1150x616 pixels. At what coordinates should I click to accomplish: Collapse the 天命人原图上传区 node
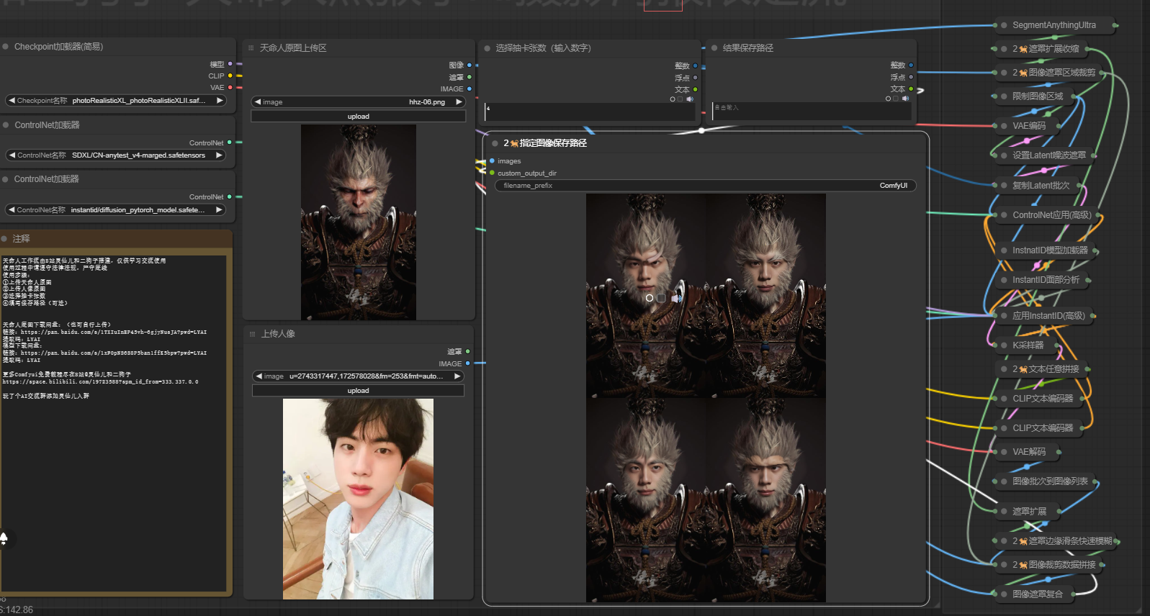pos(251,48)
